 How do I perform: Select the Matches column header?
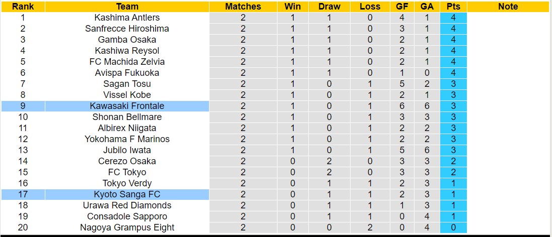243,7
